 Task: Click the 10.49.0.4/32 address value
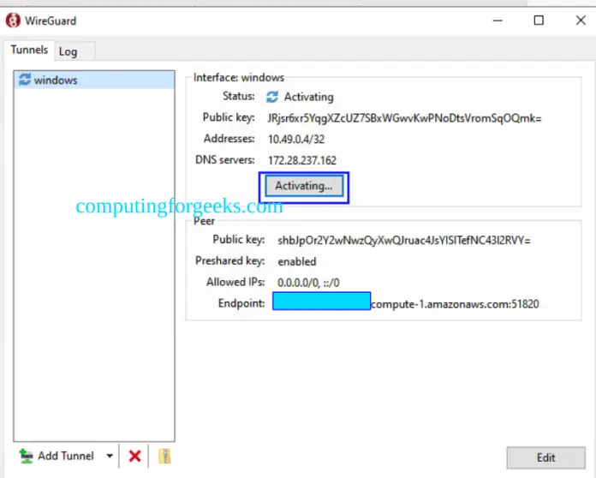[x=297, y=139]
